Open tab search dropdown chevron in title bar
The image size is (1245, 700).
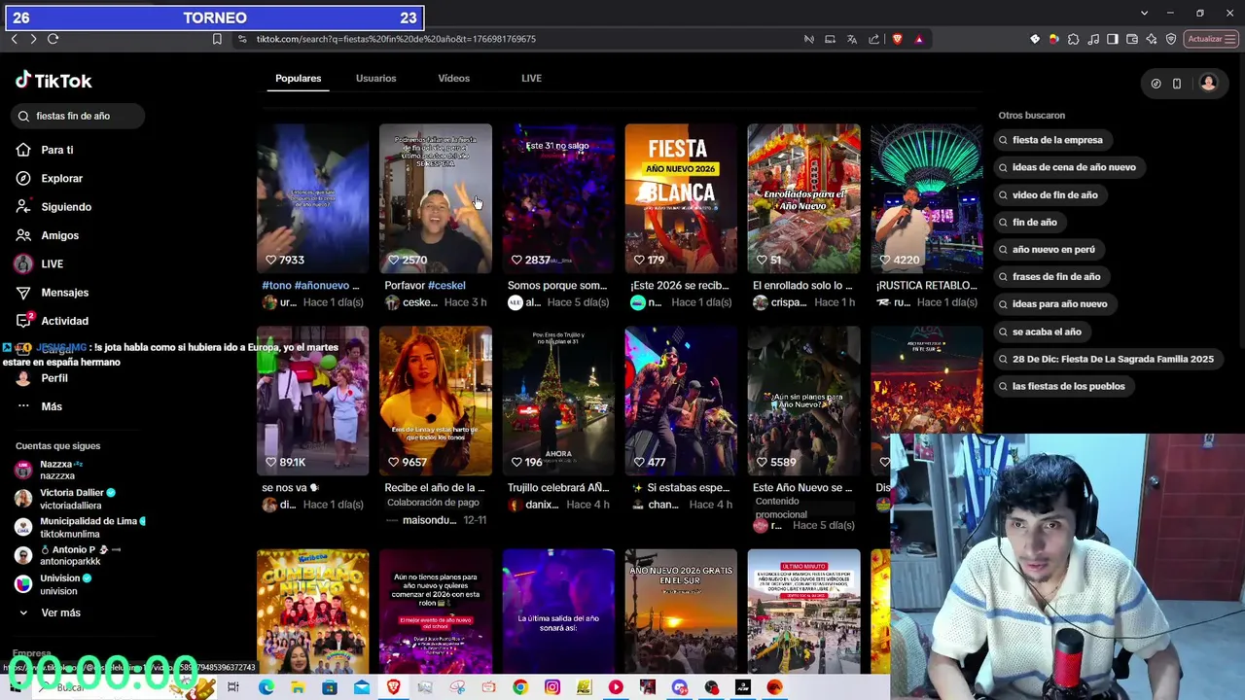1145,13
